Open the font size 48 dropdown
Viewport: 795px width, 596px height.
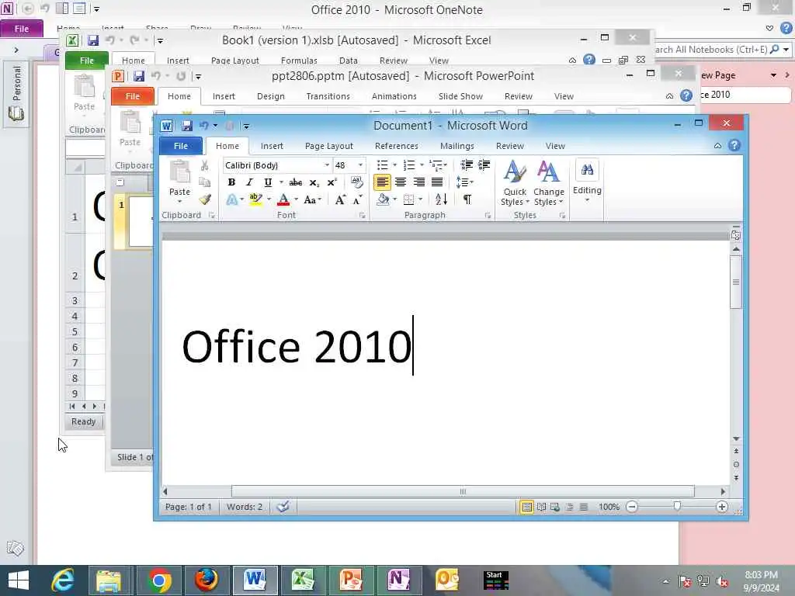360,165
